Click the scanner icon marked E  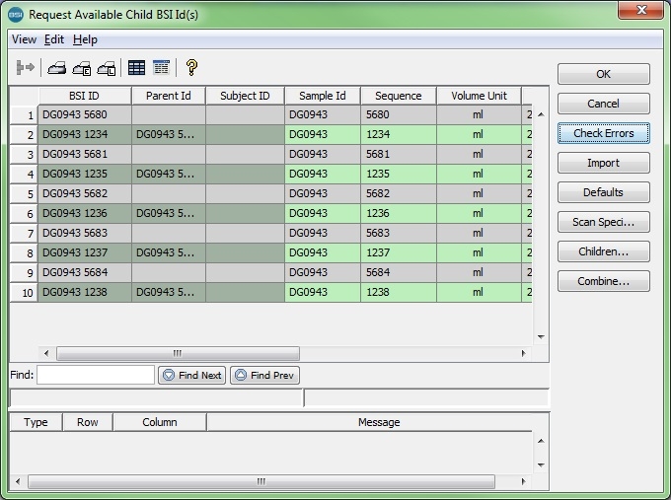pos(83,68)
